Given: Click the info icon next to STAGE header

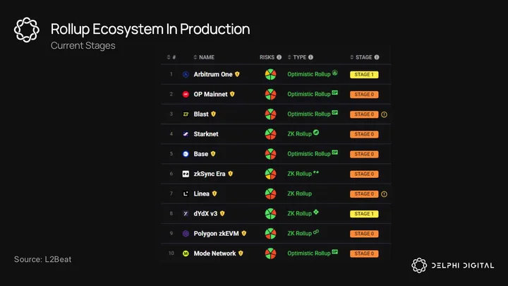Looking at the screenshot, I should tap(377, 57).
